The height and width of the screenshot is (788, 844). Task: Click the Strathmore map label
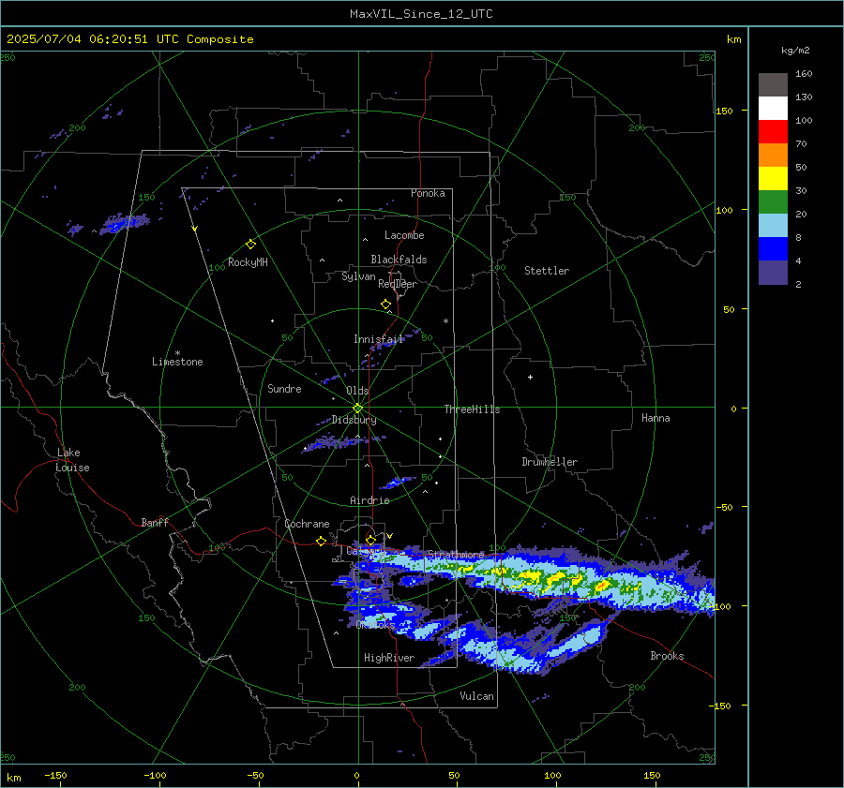click(x=457, y=554)
